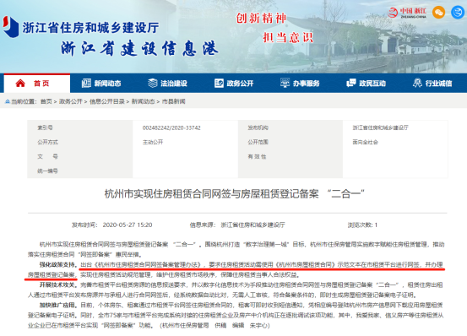Click the bold 开展技术攻关 paragraph heading
The image size is (467, 336).
(58, 285)
